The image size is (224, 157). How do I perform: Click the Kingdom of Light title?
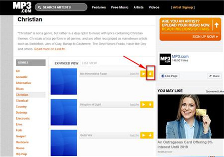(x=91, y=104)
